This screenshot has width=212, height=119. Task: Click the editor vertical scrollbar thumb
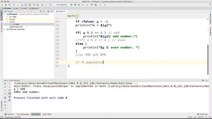[208, 59]
